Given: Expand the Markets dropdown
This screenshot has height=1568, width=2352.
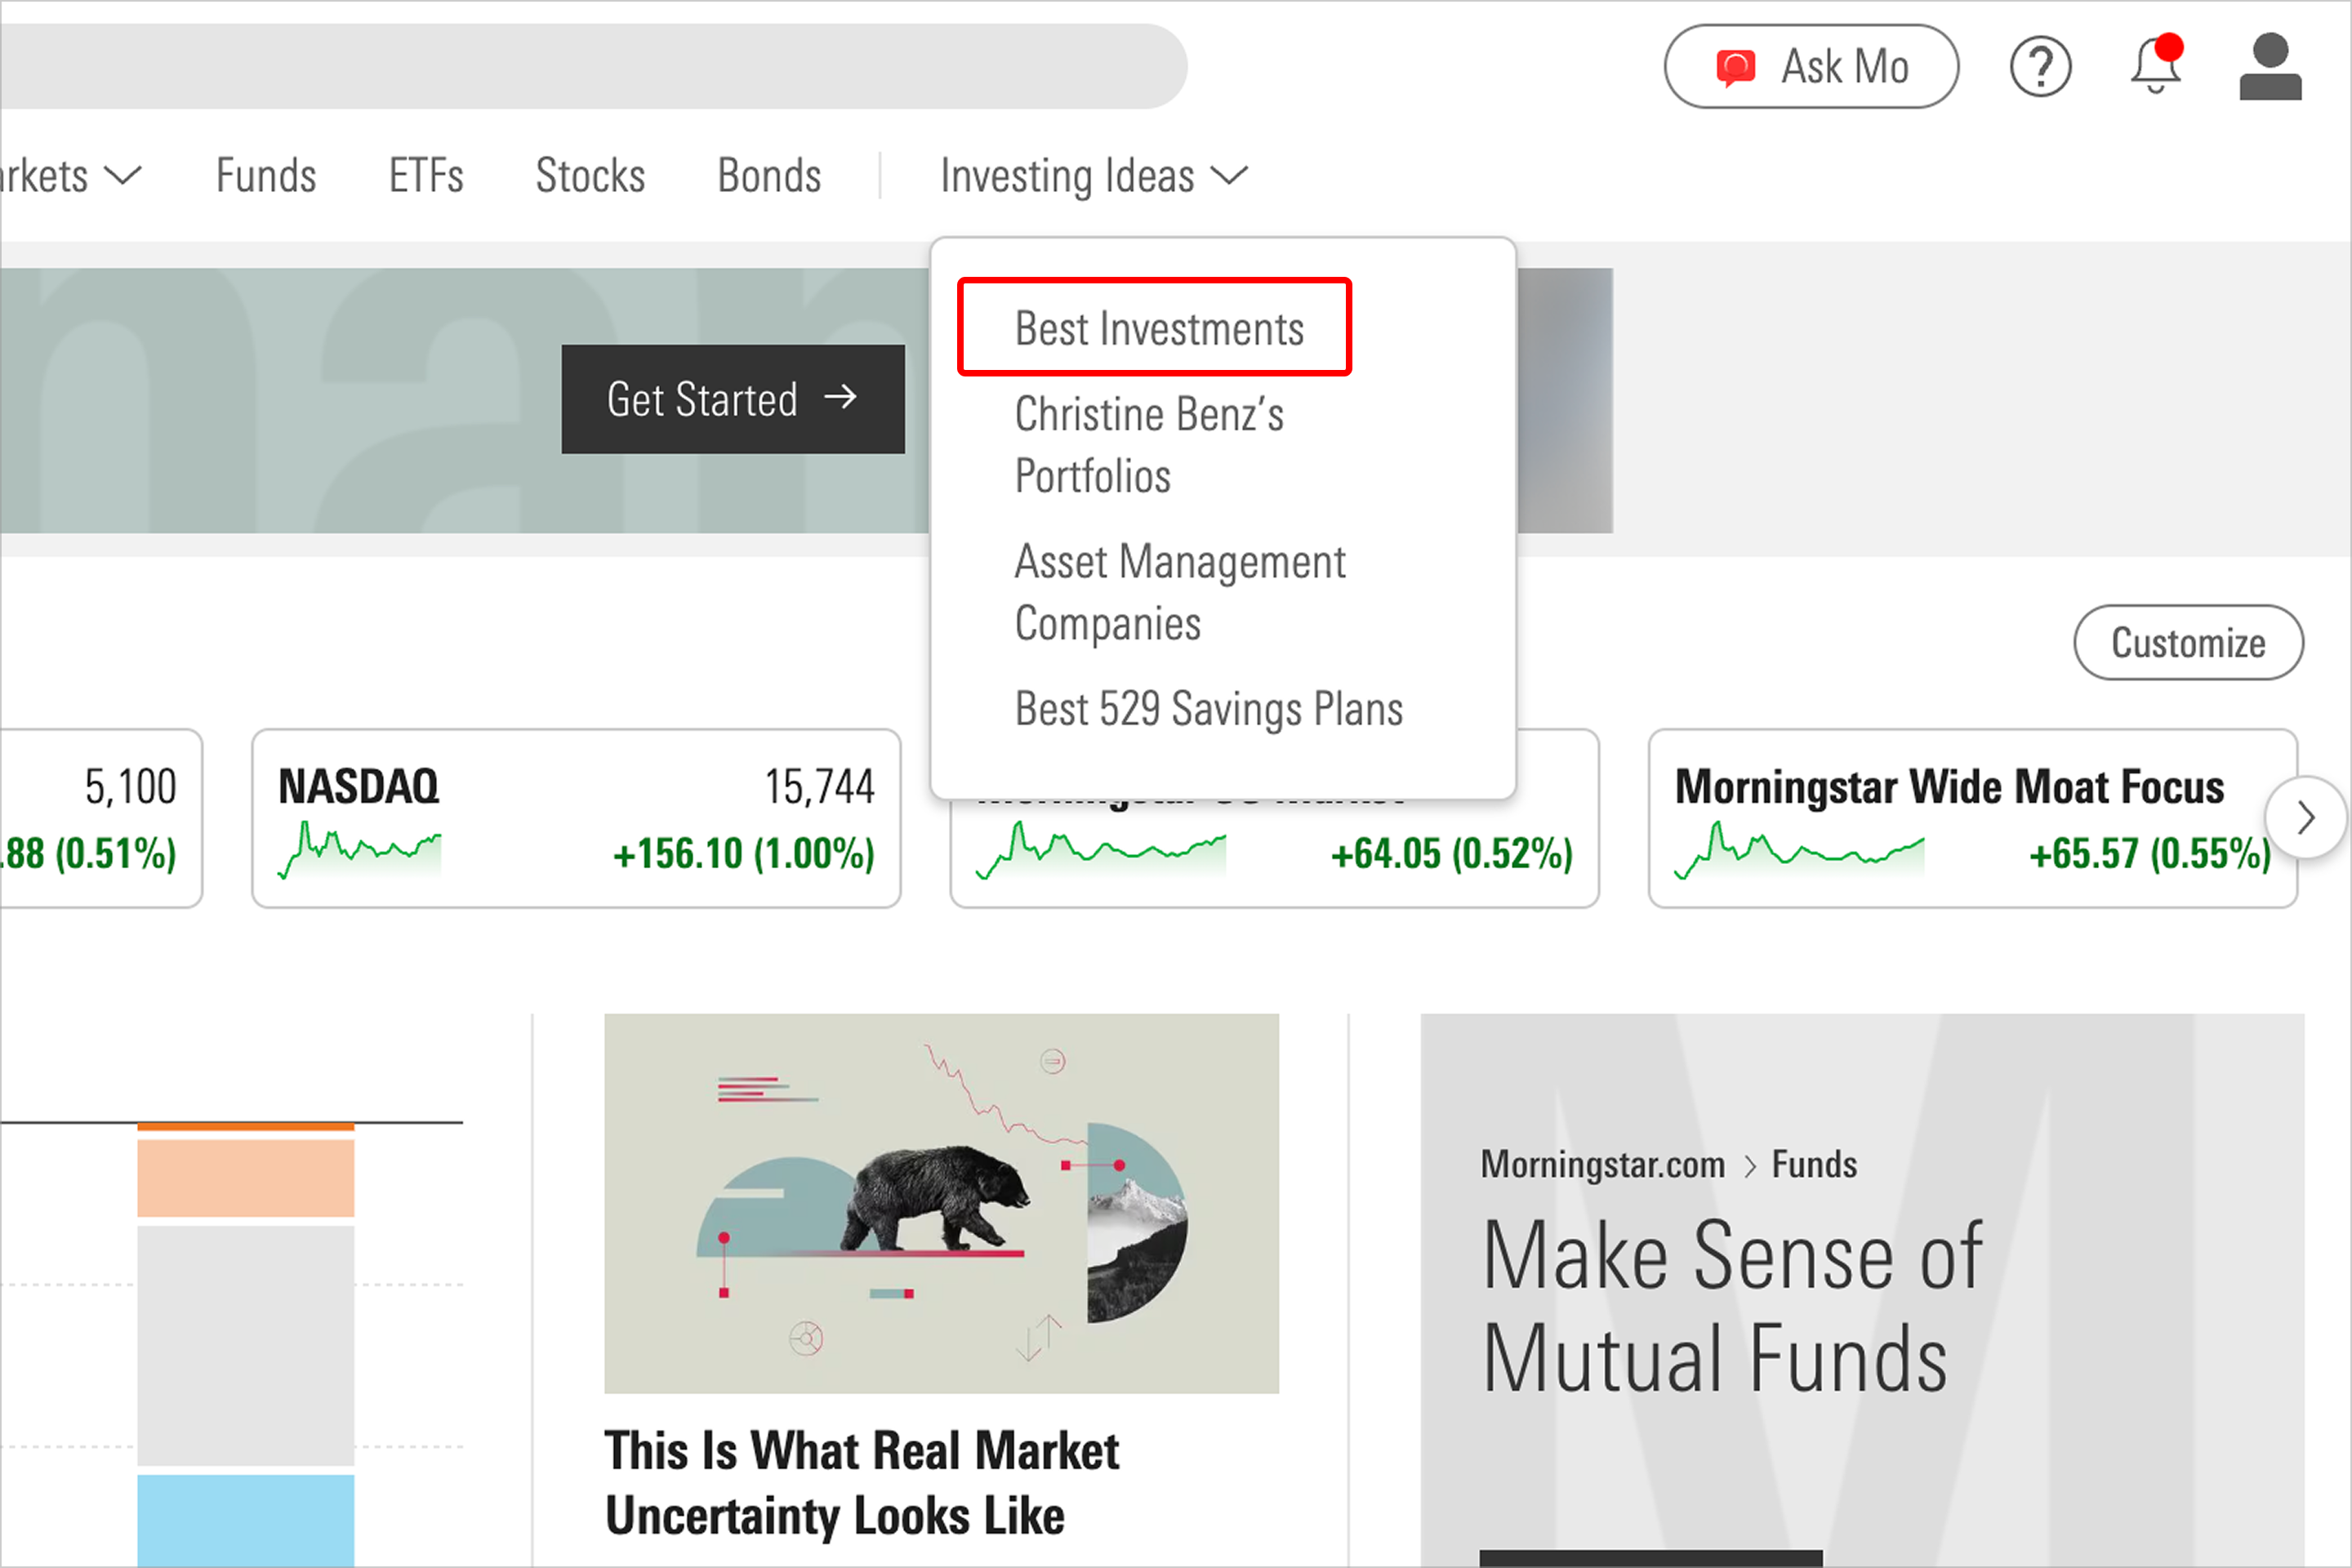Looking at the screenshot, I should 70,176.
